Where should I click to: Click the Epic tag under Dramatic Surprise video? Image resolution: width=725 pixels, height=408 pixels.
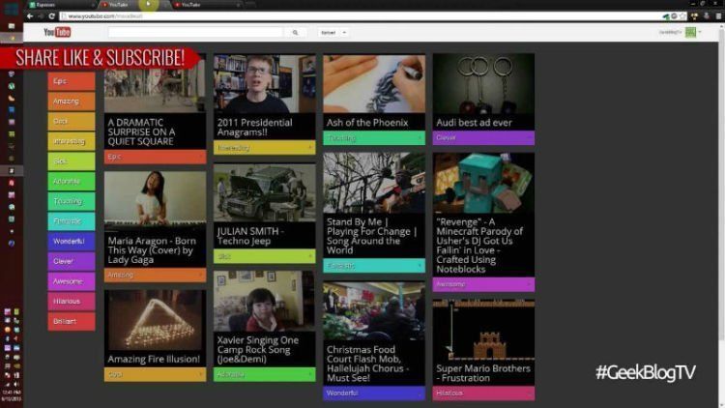pyautogui.click(x=155, y=157)
